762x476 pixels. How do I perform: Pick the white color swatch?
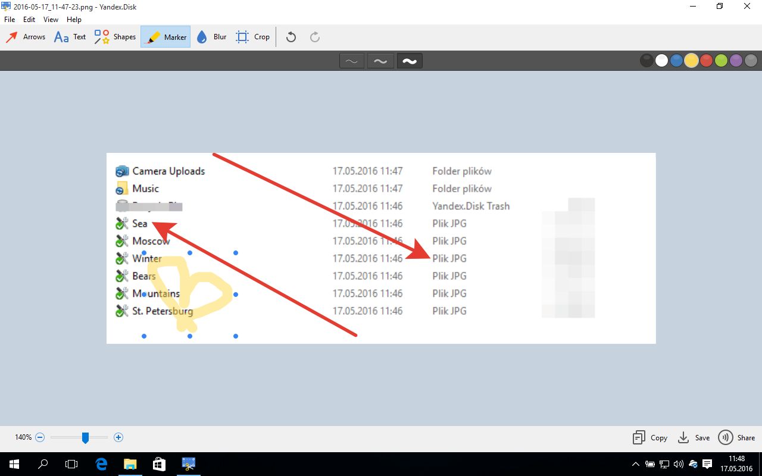tap(661, 61)
